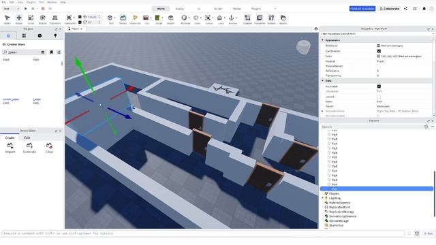Click the notifications bell icon

pyautogui.click(x=424, y=9)
